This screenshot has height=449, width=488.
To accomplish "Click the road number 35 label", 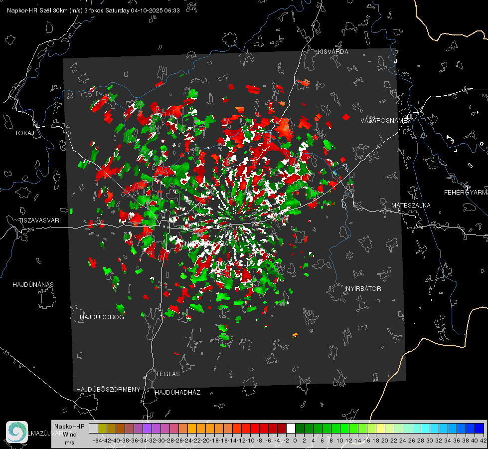I will (x=7, y=352).
